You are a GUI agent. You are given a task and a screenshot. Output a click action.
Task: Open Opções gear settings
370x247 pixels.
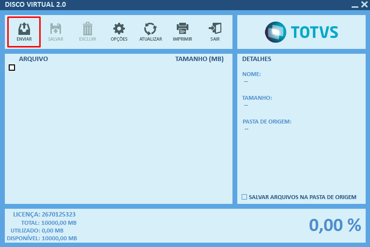coord(119,32)
